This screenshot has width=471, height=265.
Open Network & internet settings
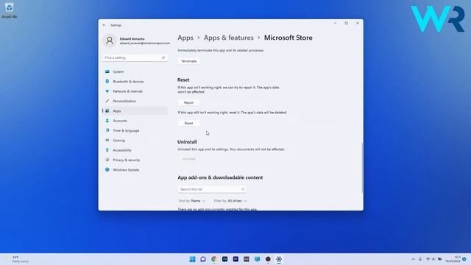point(135,91)
